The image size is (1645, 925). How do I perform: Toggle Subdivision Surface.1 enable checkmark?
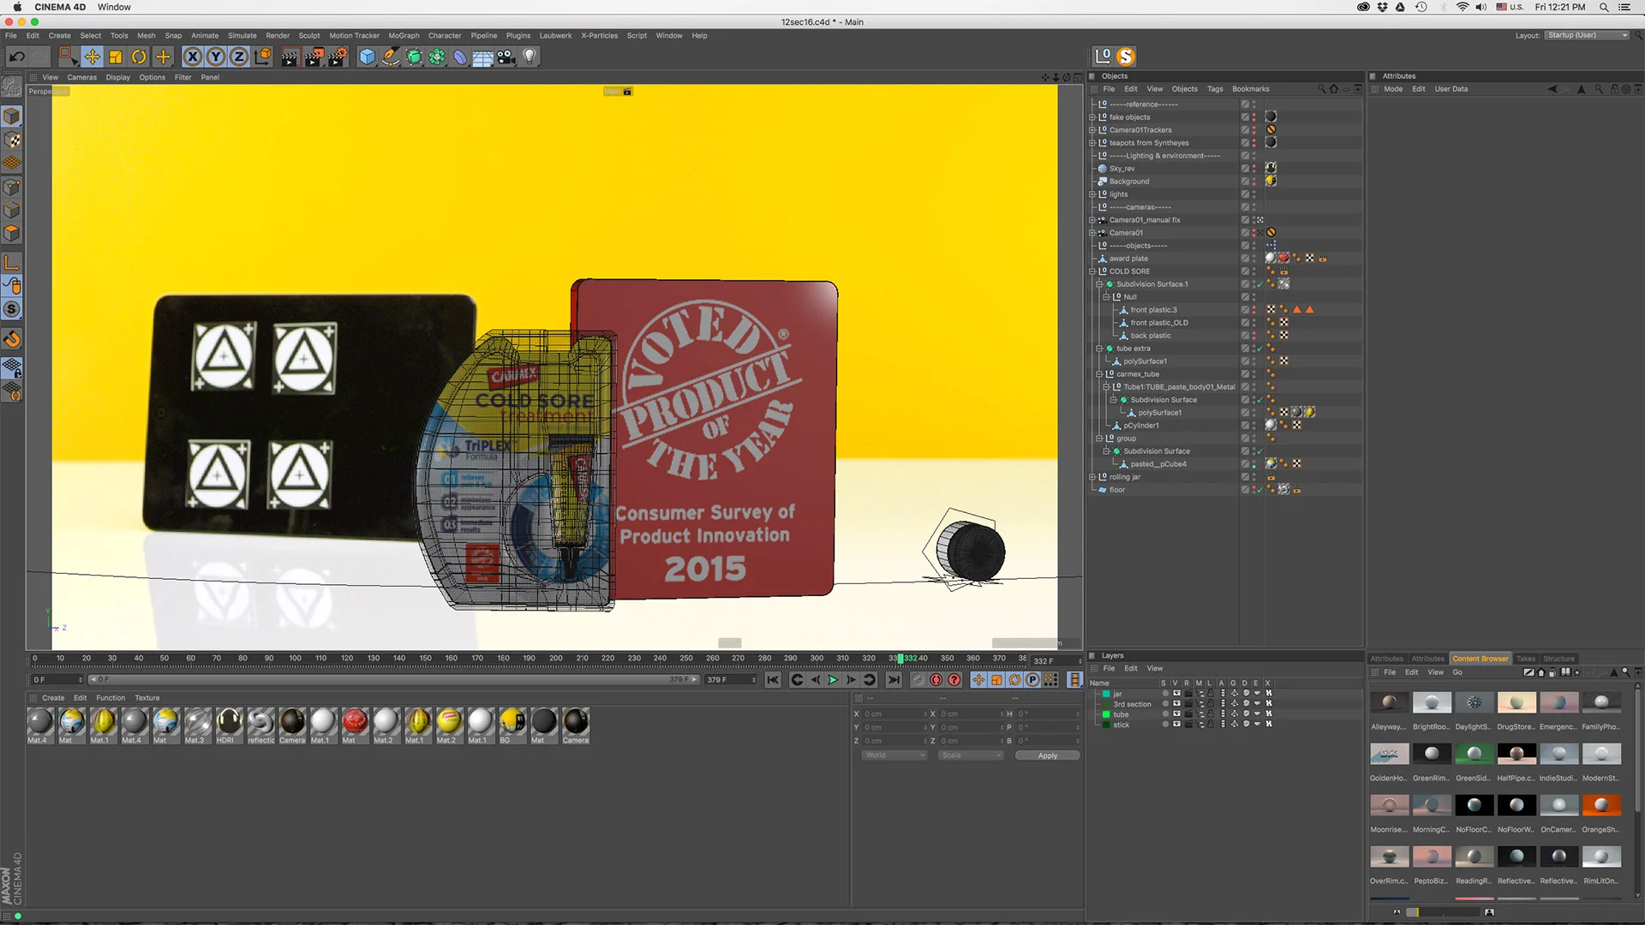1259,284
